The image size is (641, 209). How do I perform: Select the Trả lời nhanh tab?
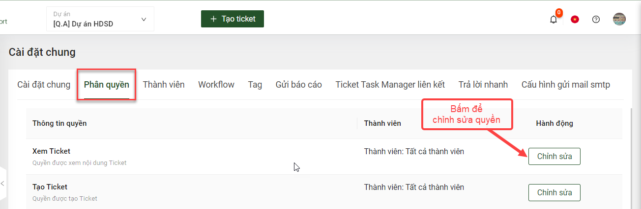click(483, 85)
